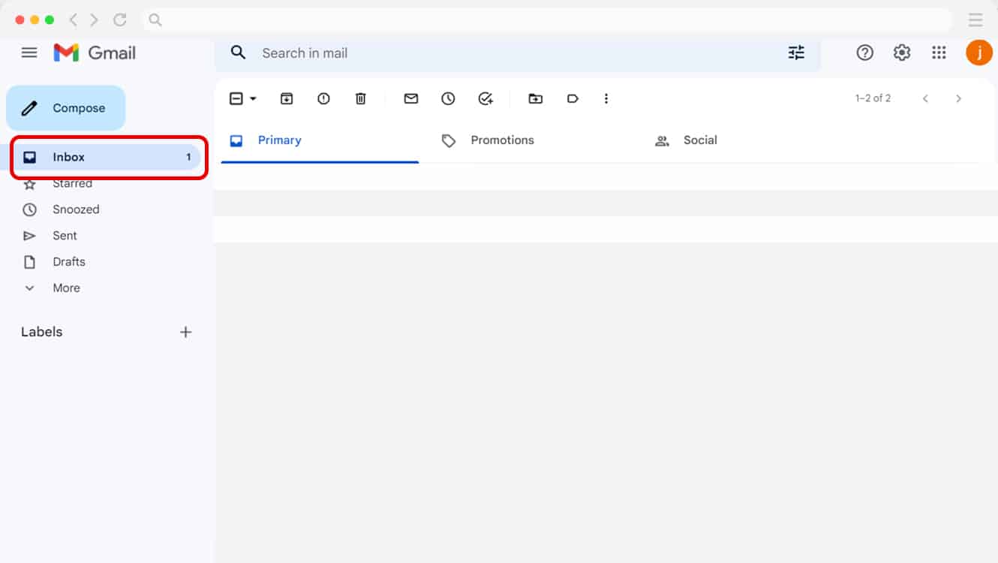Screen dimensions: 998x563
Task: Open search filter options icon
Action: 796,53
